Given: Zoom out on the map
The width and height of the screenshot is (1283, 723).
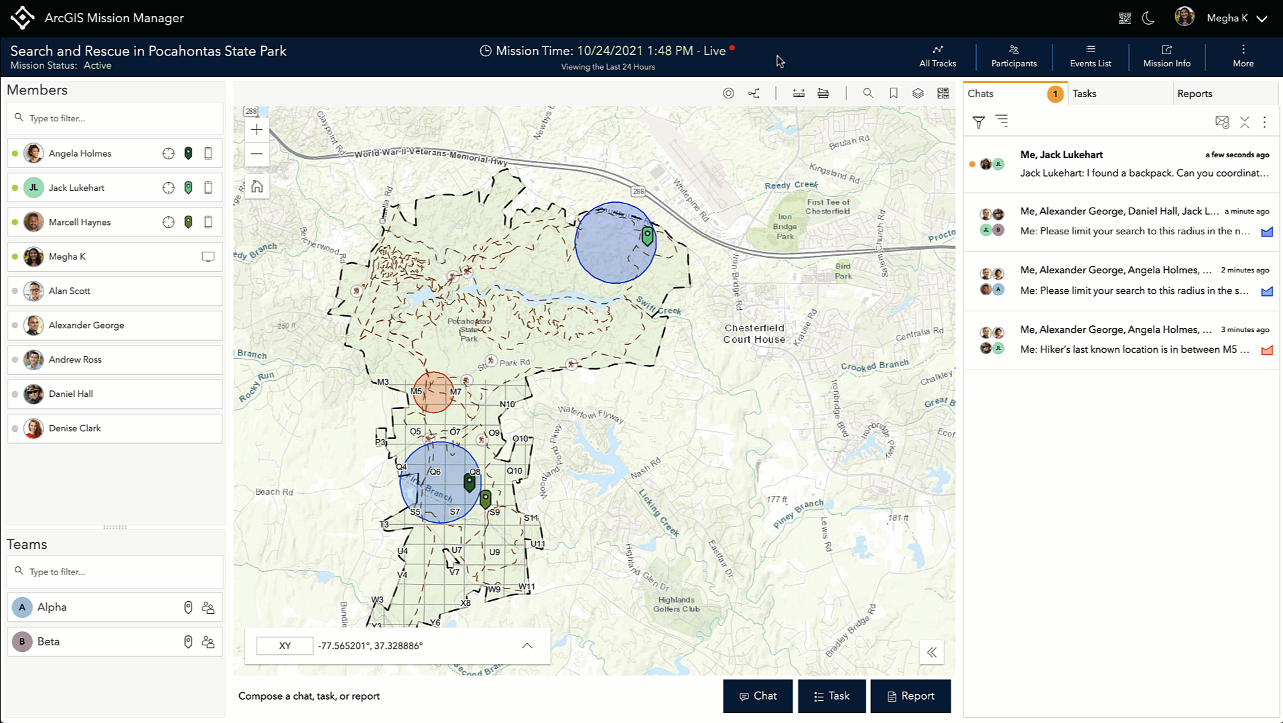Looking at the screenshot, I should click(x=257, y=154).
